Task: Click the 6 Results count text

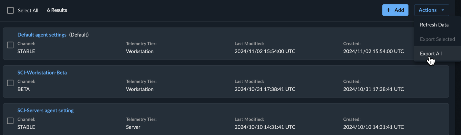Action: [x=57, y=10]
